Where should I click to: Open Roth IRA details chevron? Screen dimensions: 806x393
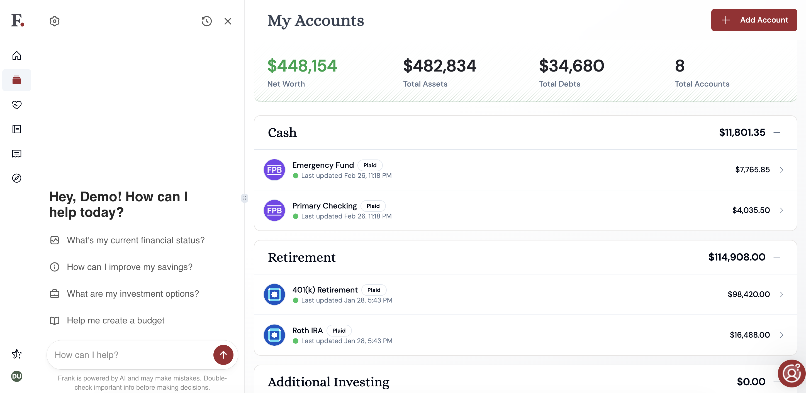pyautogui.click(x=781, y=335)
